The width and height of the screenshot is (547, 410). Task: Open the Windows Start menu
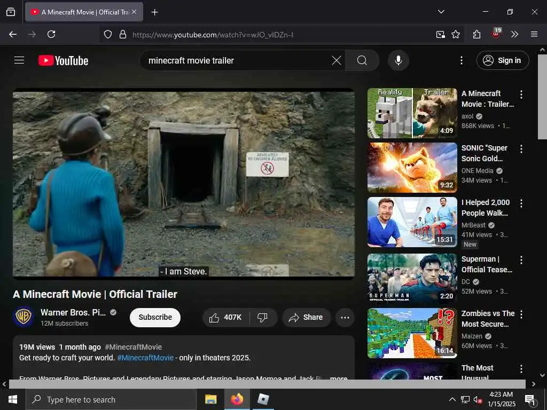tap(13, 399)
